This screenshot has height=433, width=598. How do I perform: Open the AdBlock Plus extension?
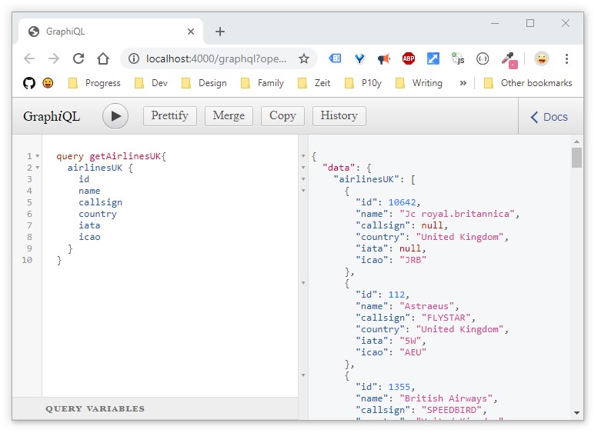[409, 58]
